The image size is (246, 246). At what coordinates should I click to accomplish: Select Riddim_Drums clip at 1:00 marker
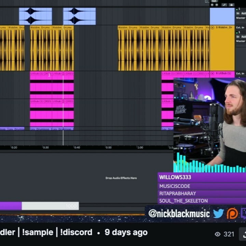click(151, 48)
